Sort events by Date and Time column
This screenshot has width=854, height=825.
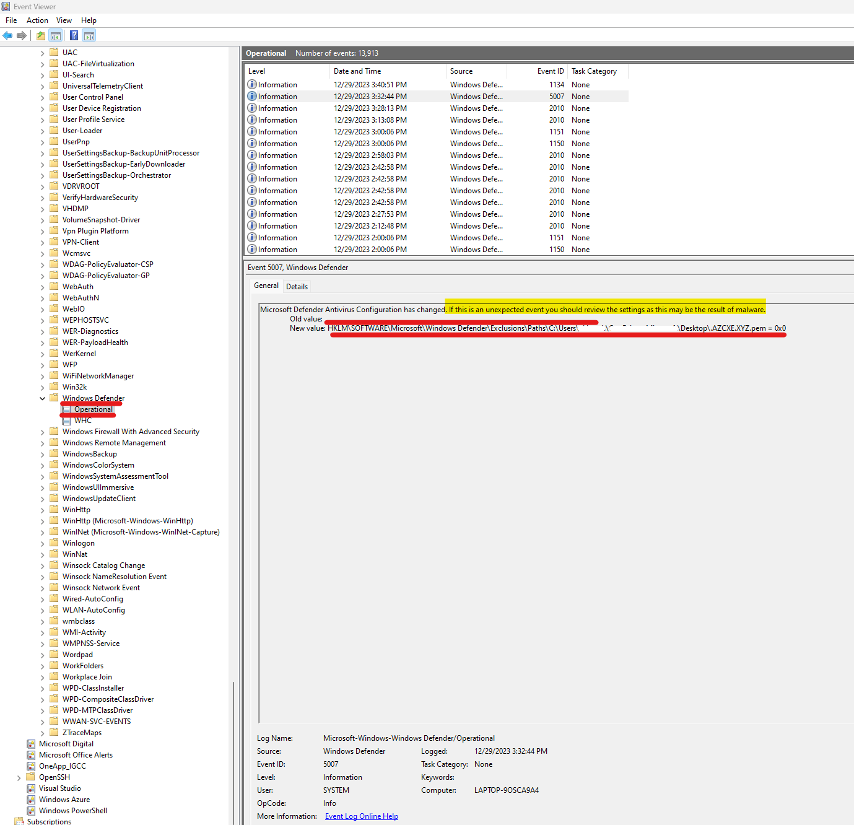388,71
